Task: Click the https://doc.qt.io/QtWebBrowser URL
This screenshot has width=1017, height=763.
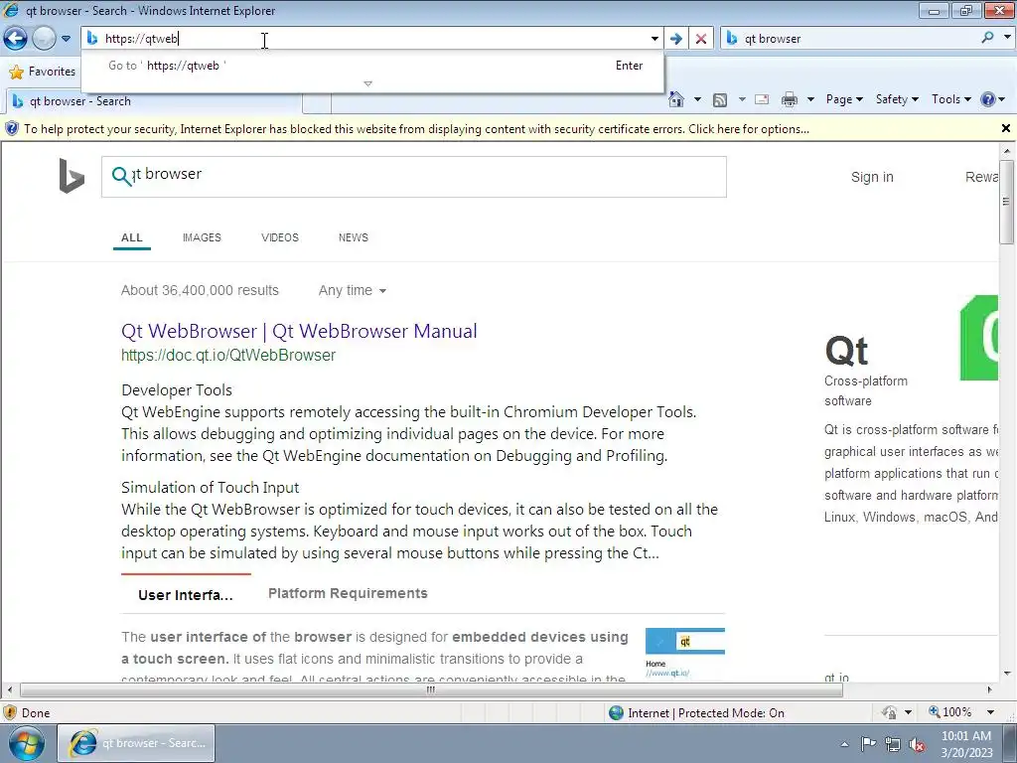Action: [x=228, y=355]
